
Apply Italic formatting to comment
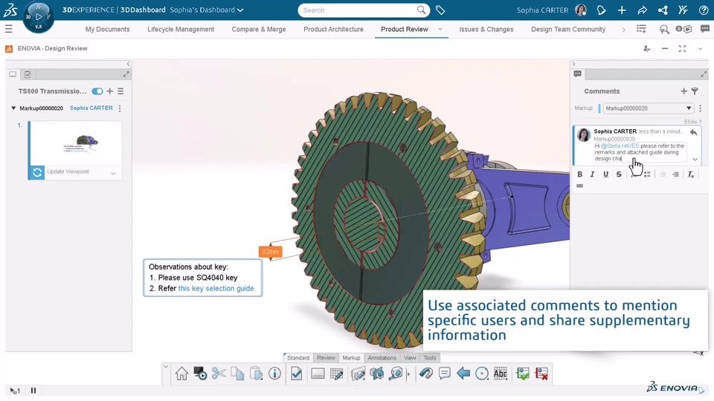593,174
